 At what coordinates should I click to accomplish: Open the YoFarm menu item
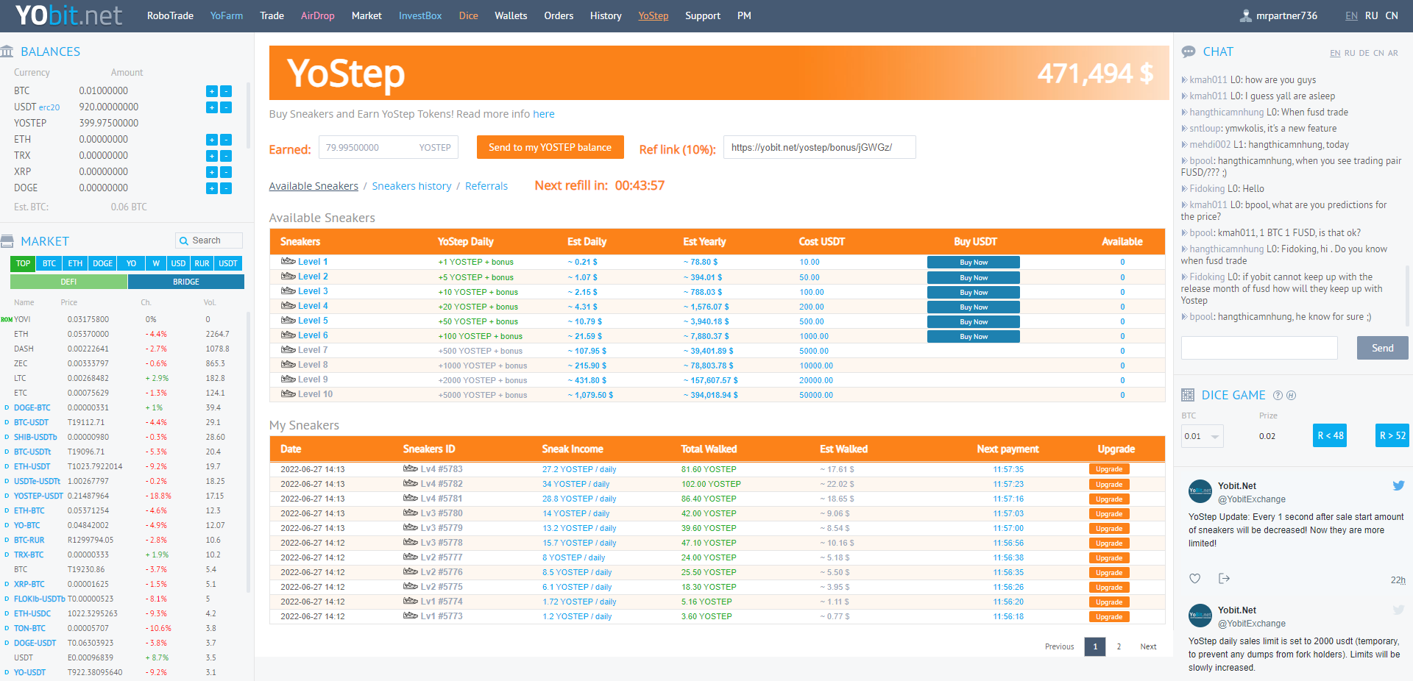(227, 15)
